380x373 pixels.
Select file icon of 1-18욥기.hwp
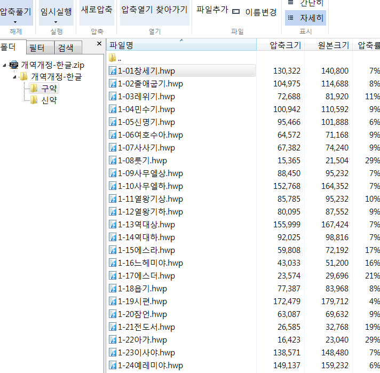coord(113,288)
